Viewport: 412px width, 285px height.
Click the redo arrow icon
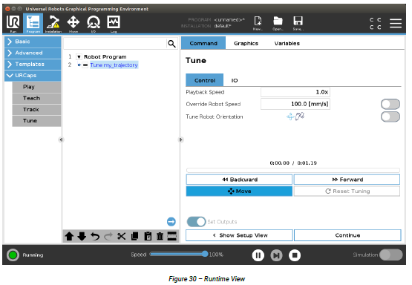(108, 237)
